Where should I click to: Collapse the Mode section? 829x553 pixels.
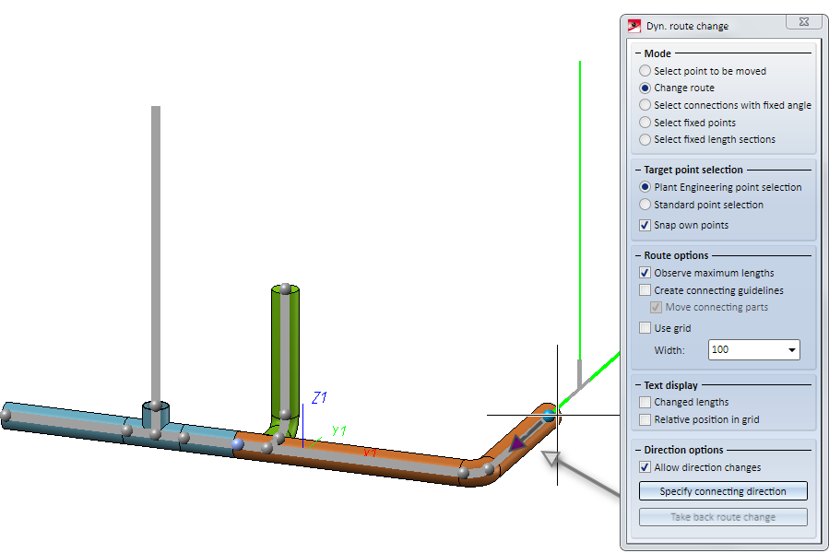point(638,53)
